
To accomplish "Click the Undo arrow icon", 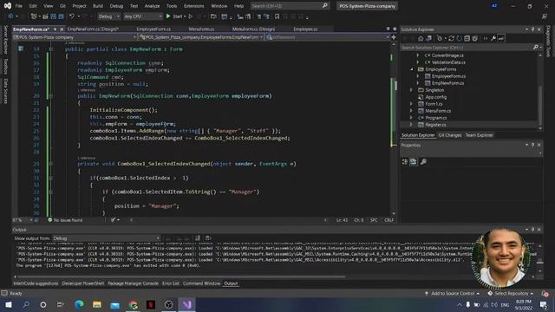I will point(72,16).
